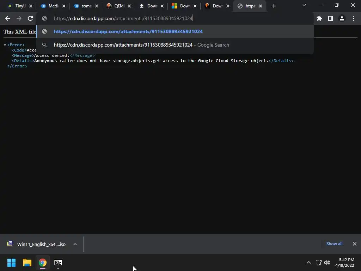
Task: Click the Details text about Anonymous caller
Action: coord(152,61)
